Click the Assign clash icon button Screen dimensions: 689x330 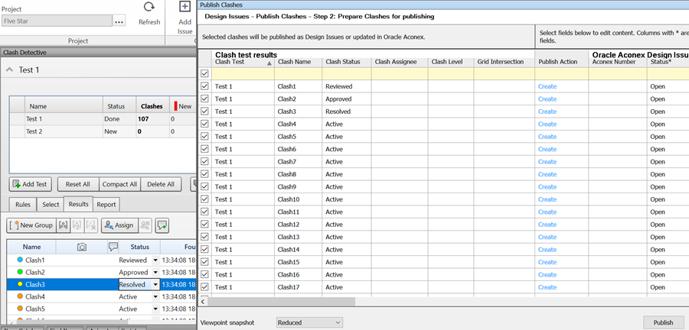[118, 225]
